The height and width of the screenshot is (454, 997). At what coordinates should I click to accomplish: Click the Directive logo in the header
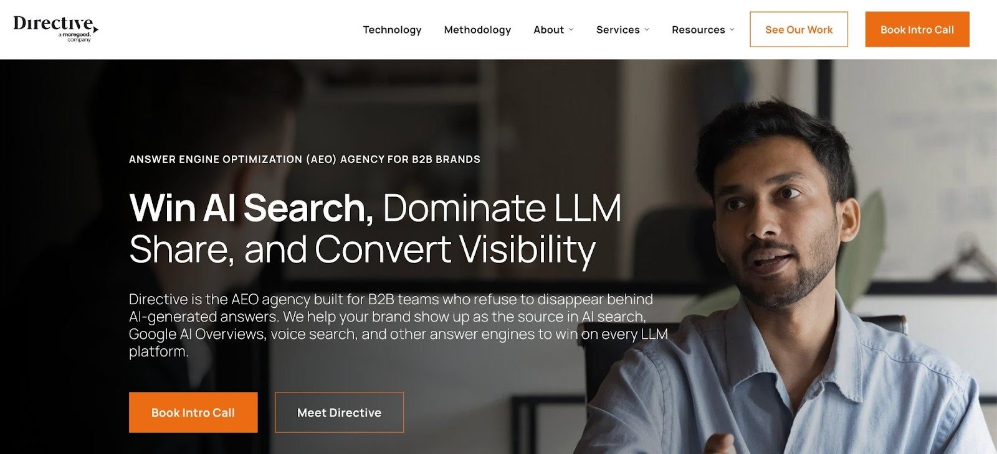coord(55,29)
